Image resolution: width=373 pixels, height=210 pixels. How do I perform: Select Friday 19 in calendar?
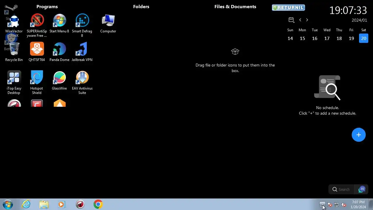tap(351, 38)
